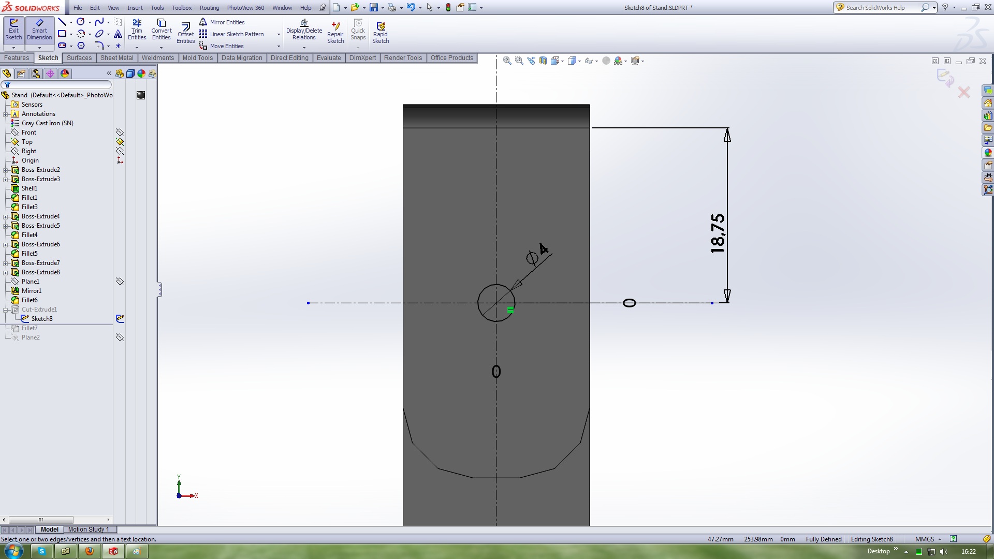Select the sketch Text tool
Screen dimensions: 994x559
[118, 34]
